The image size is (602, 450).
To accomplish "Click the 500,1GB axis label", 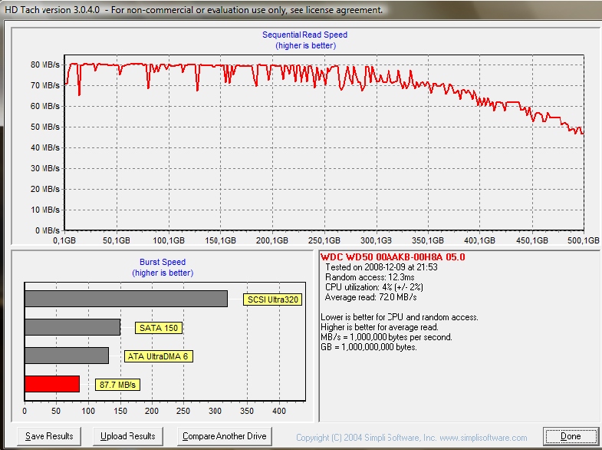I will [583, 240].
